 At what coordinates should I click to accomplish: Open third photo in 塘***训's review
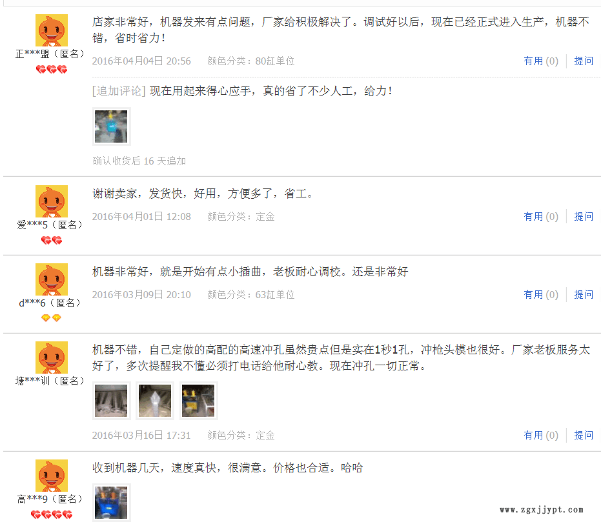pos(199,401)
